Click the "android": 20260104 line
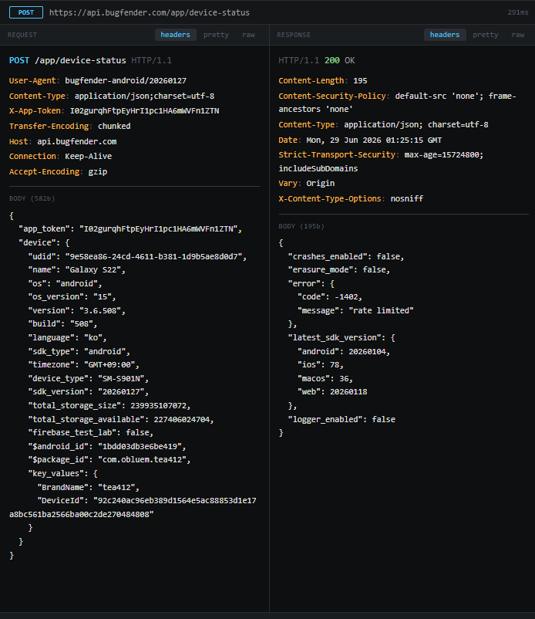This screenshot has width=535, height=619. (x=344, y=352)
